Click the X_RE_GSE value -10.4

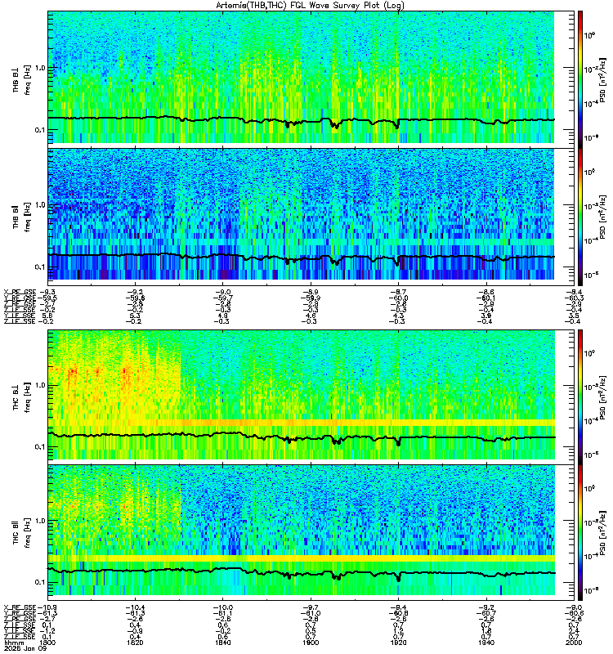[x=135, y=607]
